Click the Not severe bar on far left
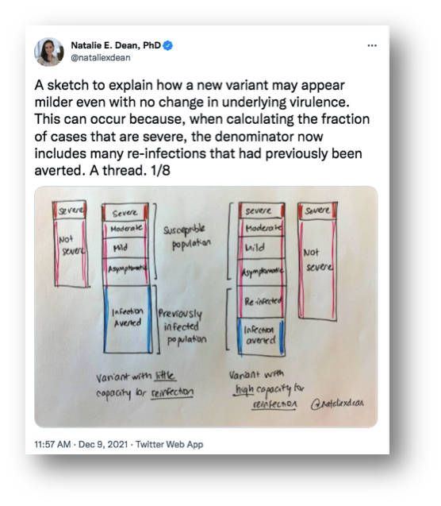Screen dimensions: 441x506 point(71,253)
